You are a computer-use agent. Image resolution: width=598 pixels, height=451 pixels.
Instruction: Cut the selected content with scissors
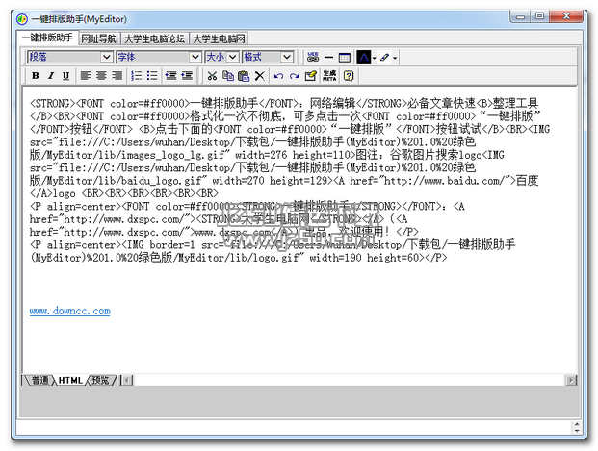(212, 76)
